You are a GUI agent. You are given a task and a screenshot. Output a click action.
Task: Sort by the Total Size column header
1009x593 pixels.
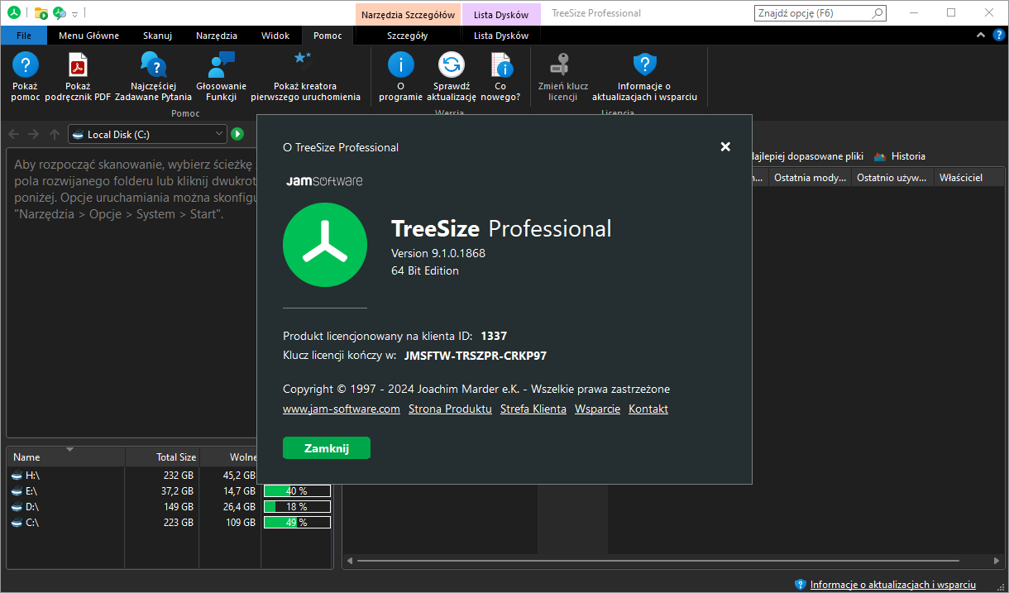click(163, 457)
